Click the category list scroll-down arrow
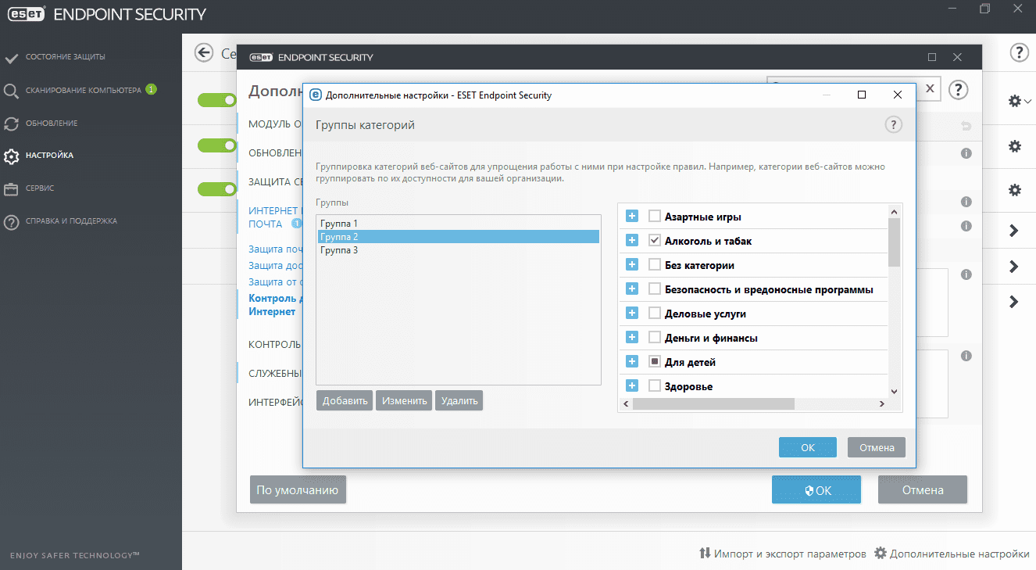This screenshot has width=1036, height=570. coord(895,392)
